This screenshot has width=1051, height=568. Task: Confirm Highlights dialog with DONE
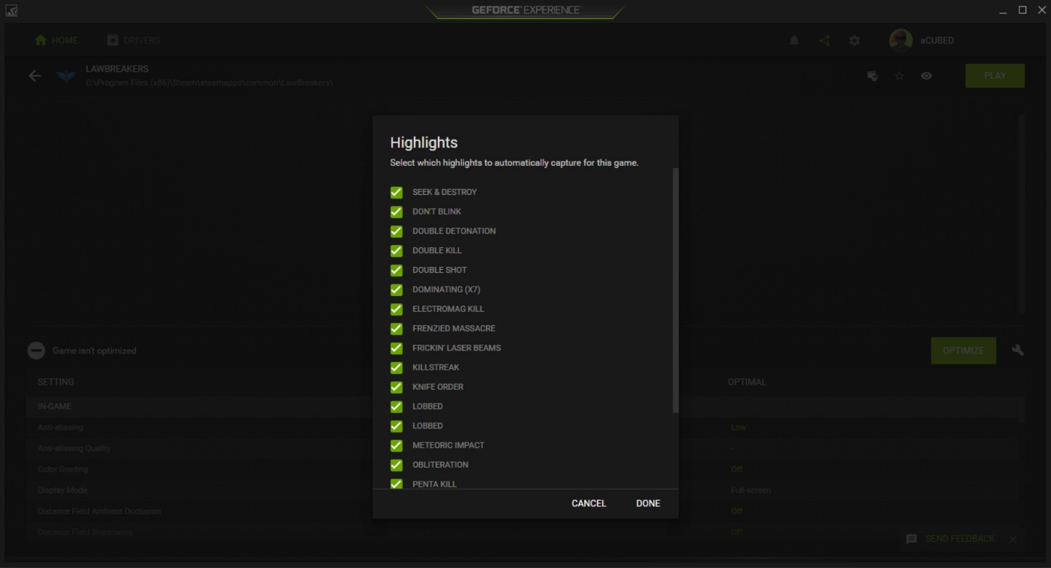648,503
